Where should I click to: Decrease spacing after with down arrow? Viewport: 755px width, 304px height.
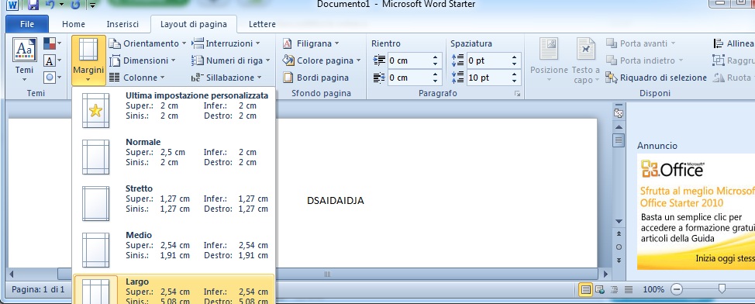(x=515, y=81)
